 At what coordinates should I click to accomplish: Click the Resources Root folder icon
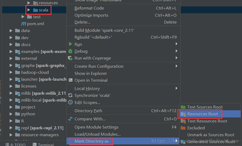point(183,114)
